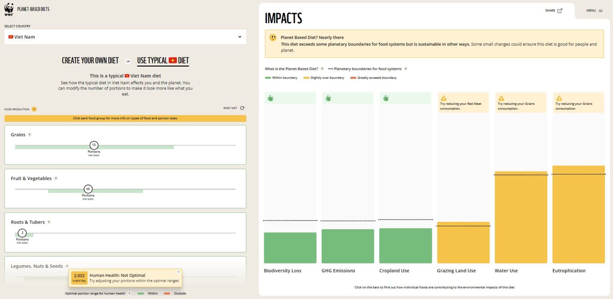Select the Use Typical Diet tab

163,61
